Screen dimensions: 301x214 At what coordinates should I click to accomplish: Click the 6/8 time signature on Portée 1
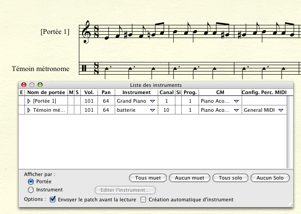97,33
